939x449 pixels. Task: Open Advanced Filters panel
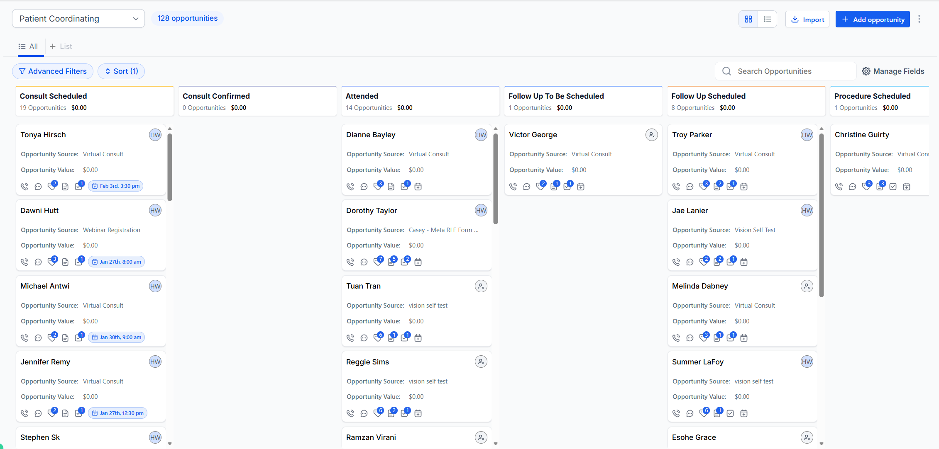pos(53,71)
